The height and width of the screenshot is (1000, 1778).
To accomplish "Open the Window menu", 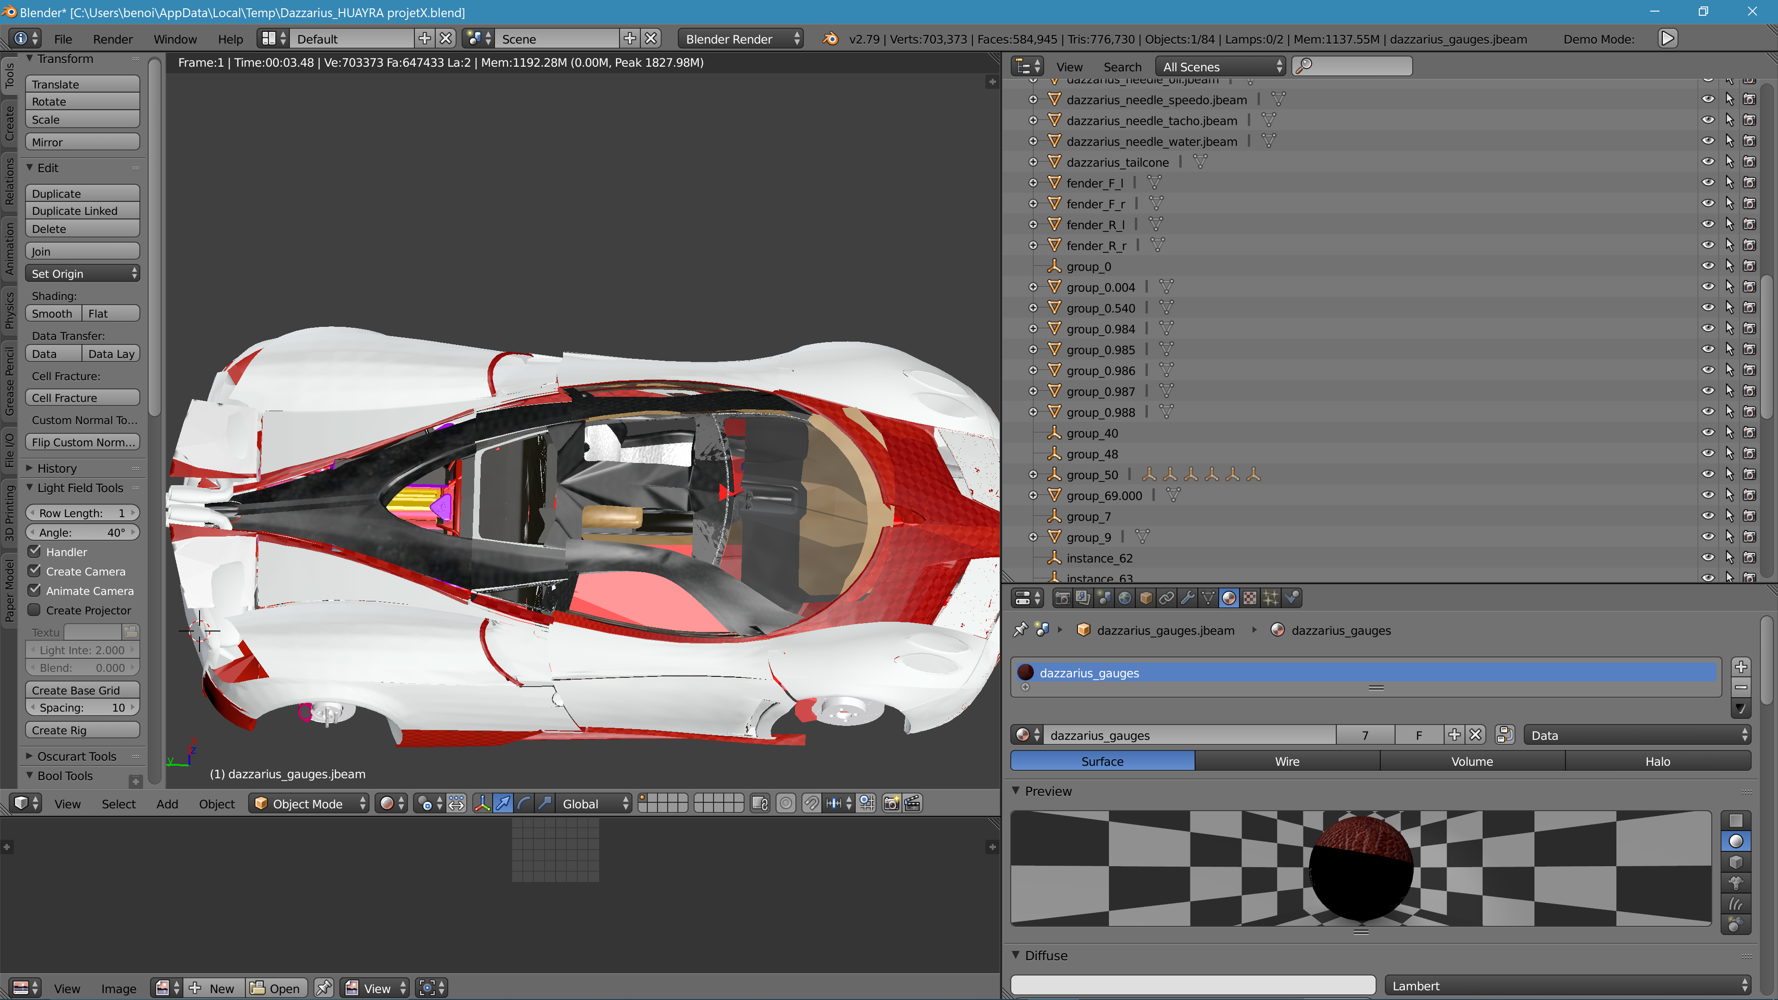I will (x=175, y=38).
